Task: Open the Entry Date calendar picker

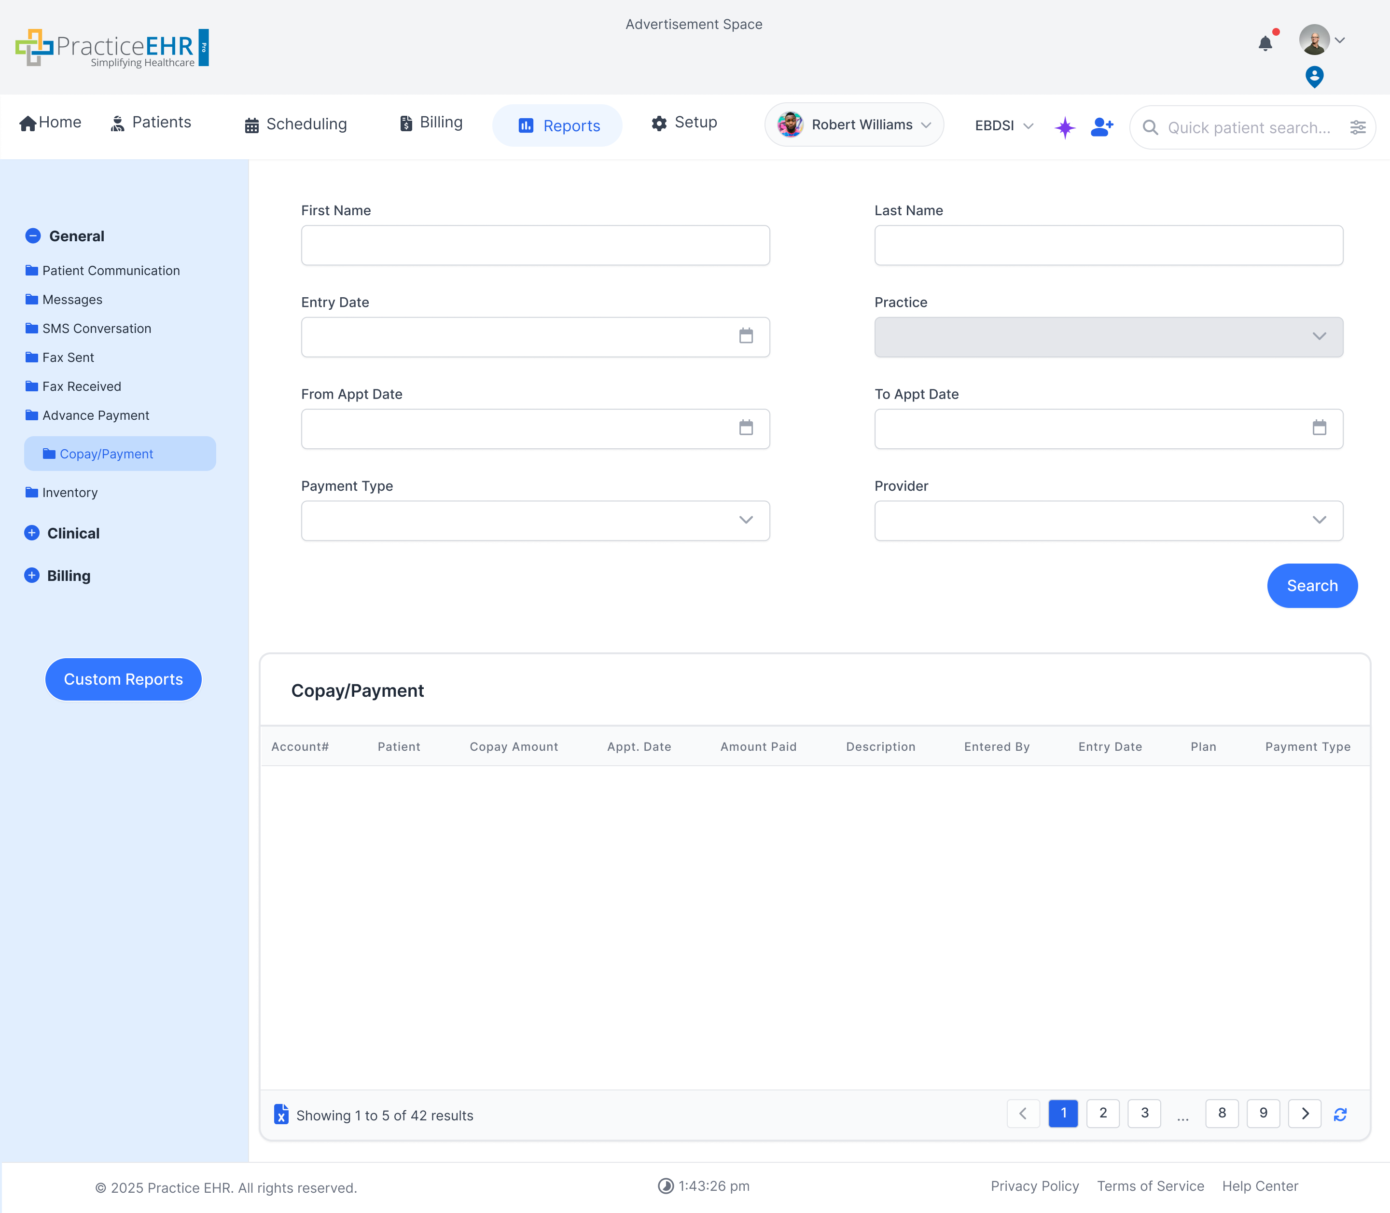Action: click(x=746, y=336)
